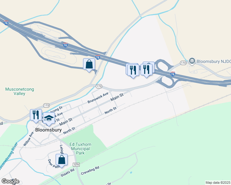Click the Google logo
Image resolution: width=231 pixels, height=185 pixels.
pyautogui.click(x=10, y=181)
